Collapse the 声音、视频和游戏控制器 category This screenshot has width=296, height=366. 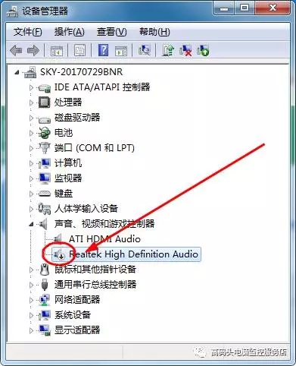coord(31,224)
